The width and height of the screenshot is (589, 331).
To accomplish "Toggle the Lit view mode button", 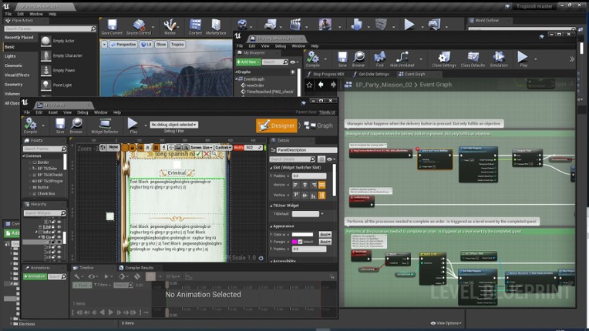I will coord(146,45).
